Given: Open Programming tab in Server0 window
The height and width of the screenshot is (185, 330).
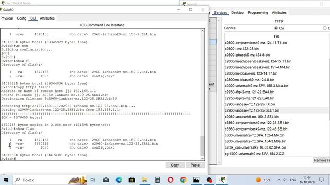Looking at the screenshot, I should 258,13.
